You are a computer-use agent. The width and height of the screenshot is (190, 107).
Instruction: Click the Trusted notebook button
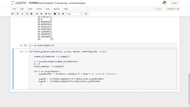coord(158,9)
